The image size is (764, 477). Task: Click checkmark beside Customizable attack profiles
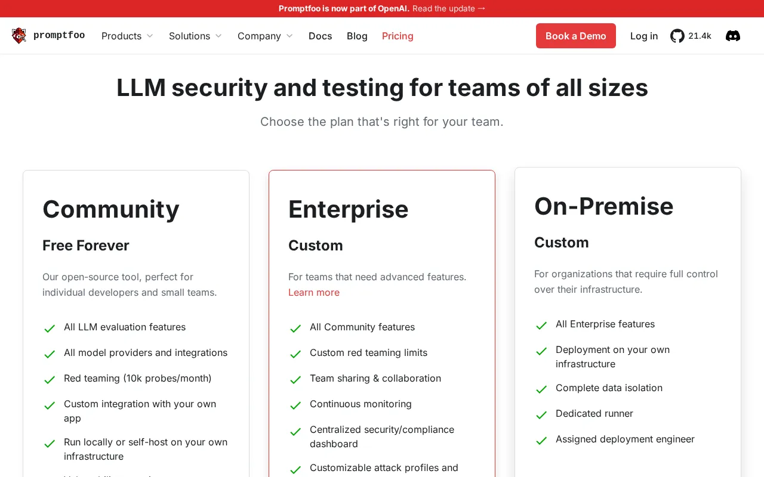click(x=295, y=469)
